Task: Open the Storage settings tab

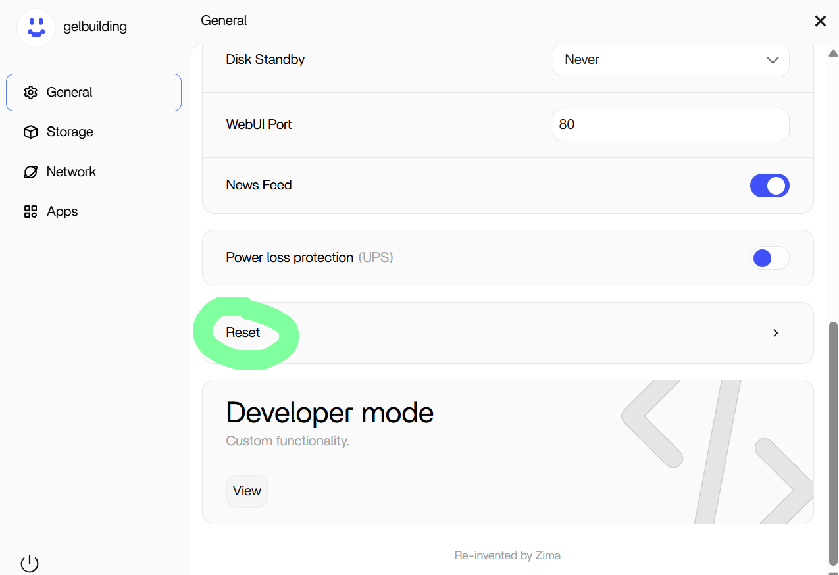Action: tap(70, 132)
